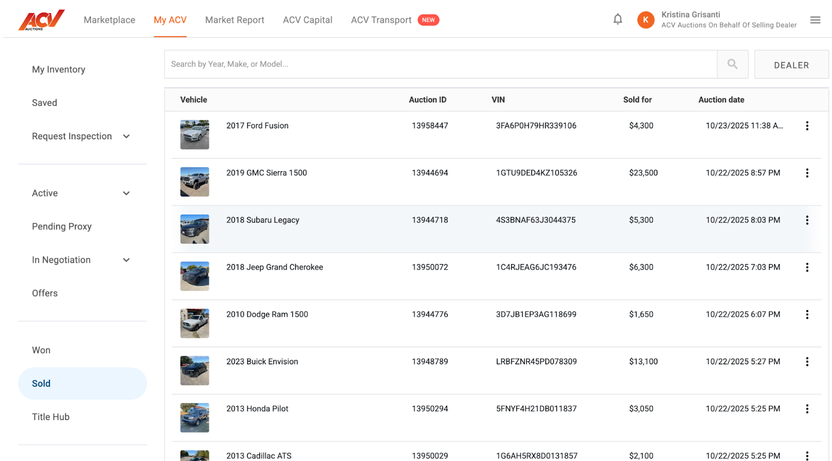The image size is (832, 461).
Task: Focus the Year, Make, or Model search field
Action: pos(441,64)
